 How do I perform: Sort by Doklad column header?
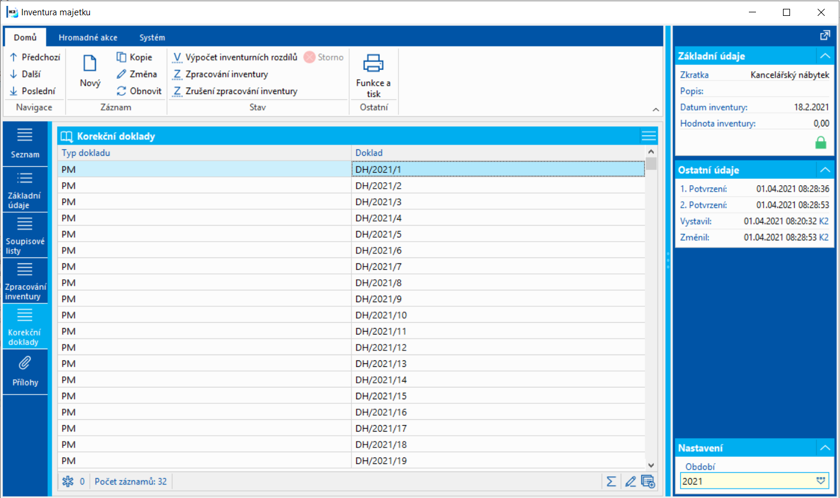[498, 153]
